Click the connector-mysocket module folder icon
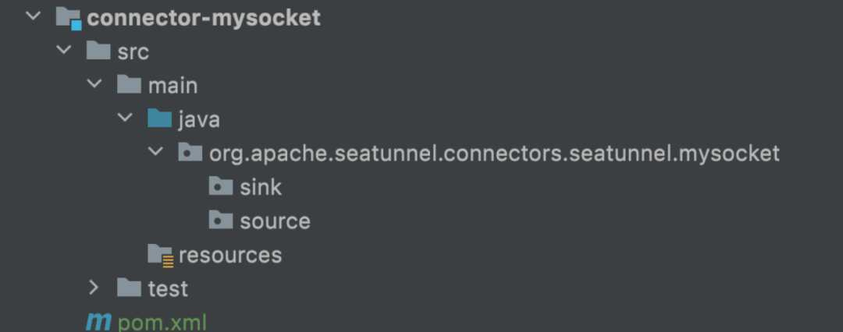The height and width of the screenshot is (332, 843). click(x=69, y=18)
